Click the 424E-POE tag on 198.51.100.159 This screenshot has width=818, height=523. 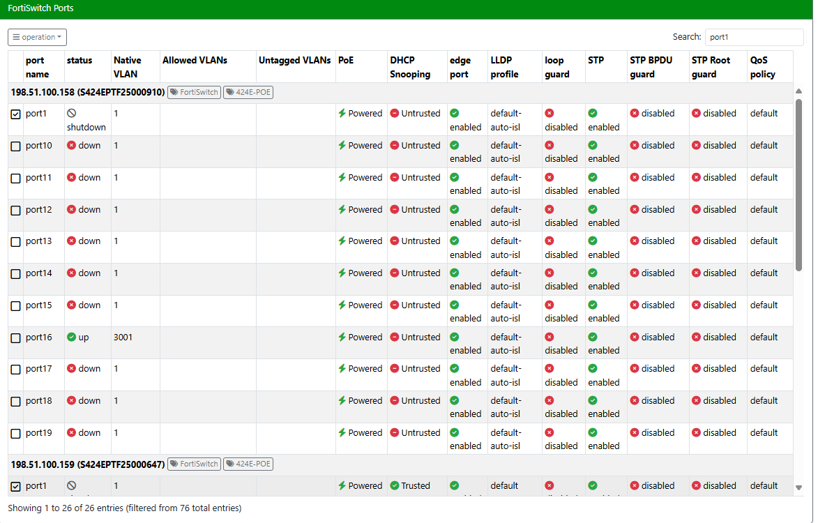(x=248, y=464)
